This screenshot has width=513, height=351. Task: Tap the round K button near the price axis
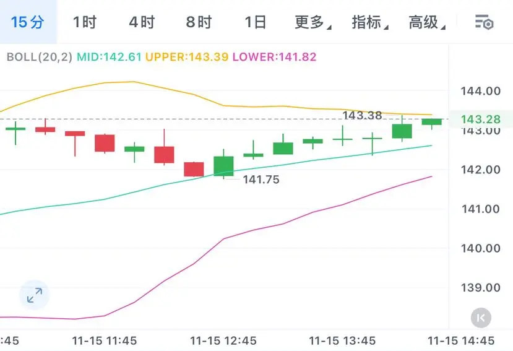click(x=481, y=318)
